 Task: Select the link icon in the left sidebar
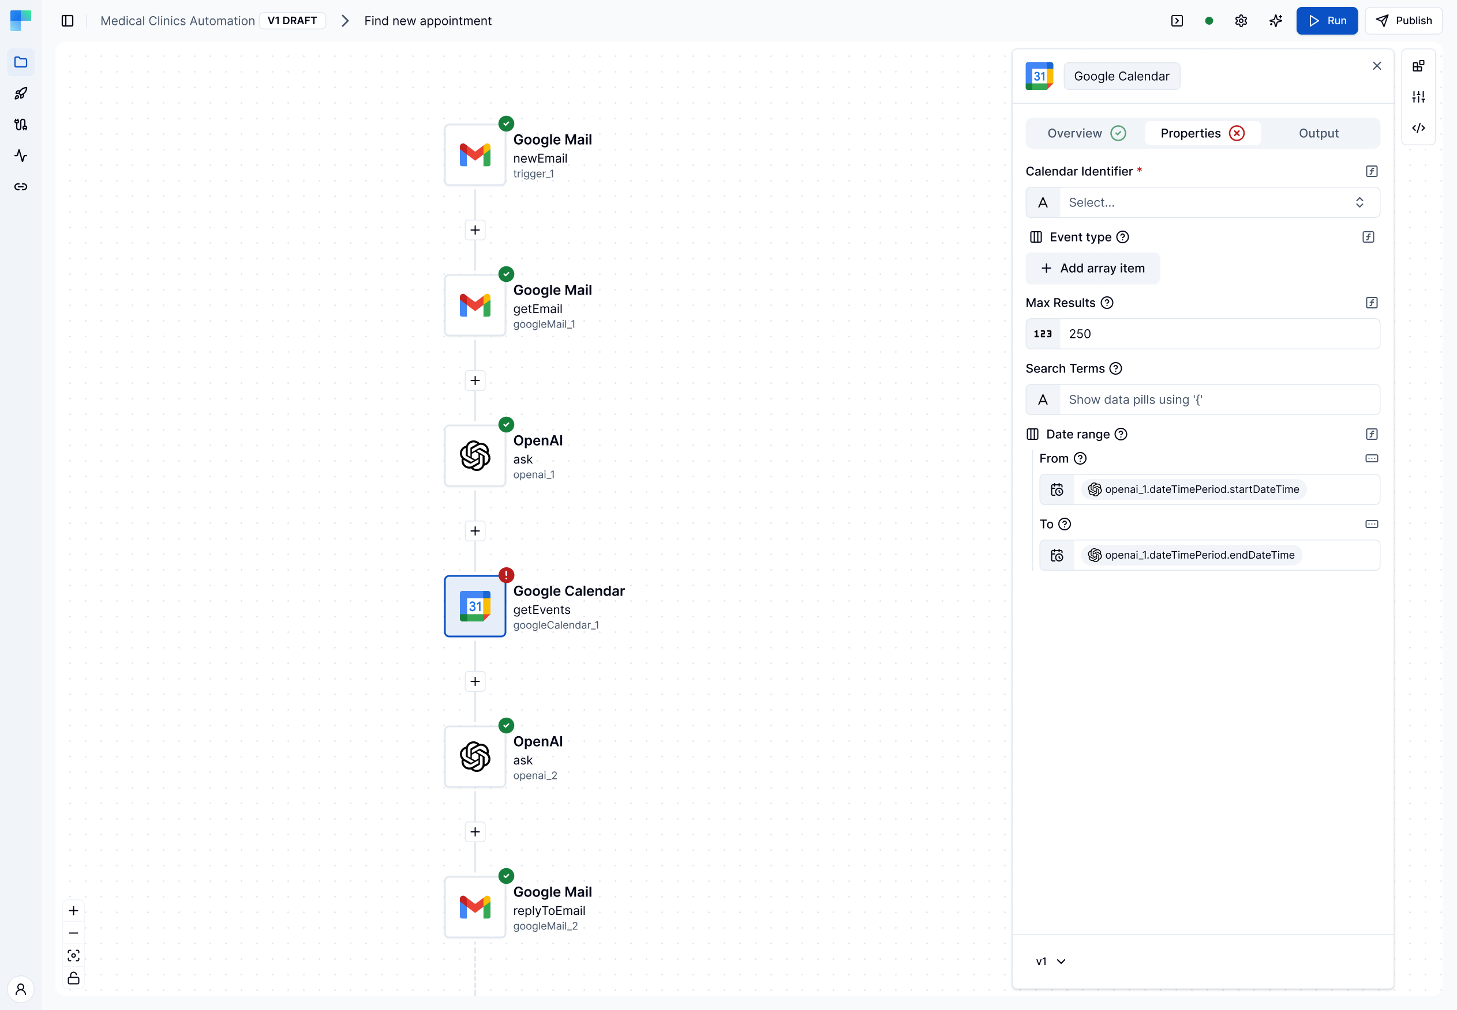[x=21, y=187]
